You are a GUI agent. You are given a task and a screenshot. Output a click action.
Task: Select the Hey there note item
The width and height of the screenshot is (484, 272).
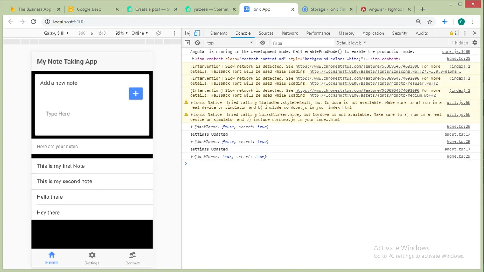(x=92, y=212)
